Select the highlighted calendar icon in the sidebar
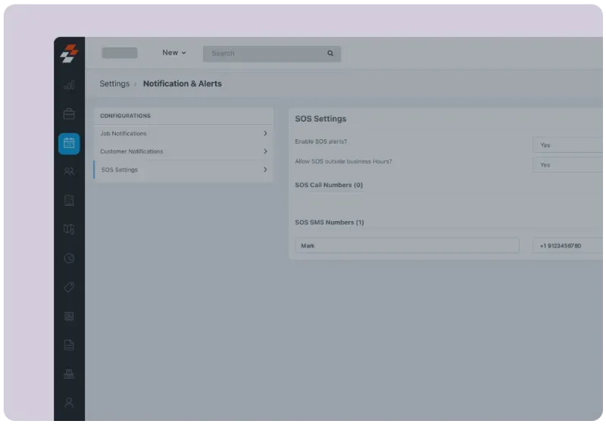Screen dimensions: 606x424 (69, 143)
